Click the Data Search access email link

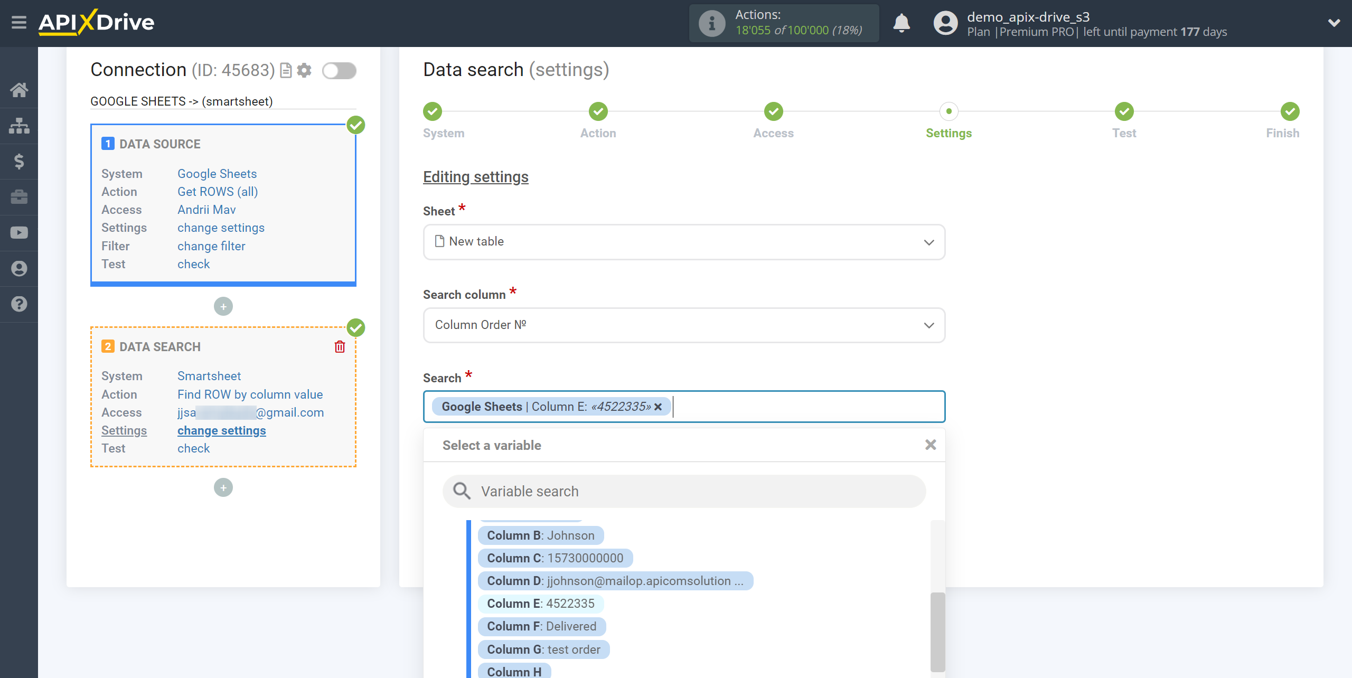click(250, 412)
